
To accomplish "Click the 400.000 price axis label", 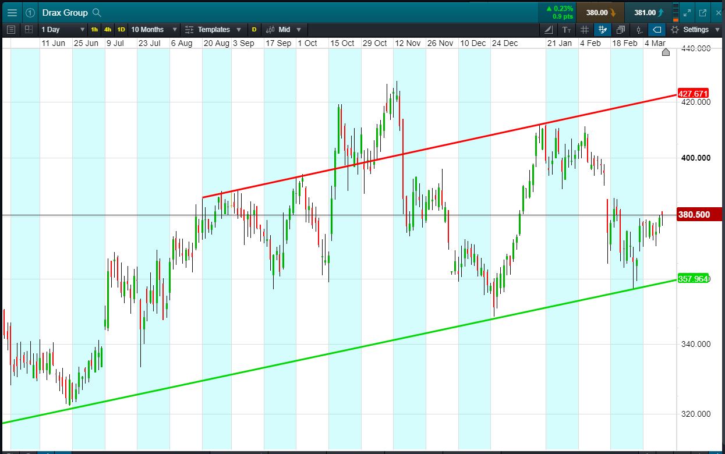I will (695, 158).
